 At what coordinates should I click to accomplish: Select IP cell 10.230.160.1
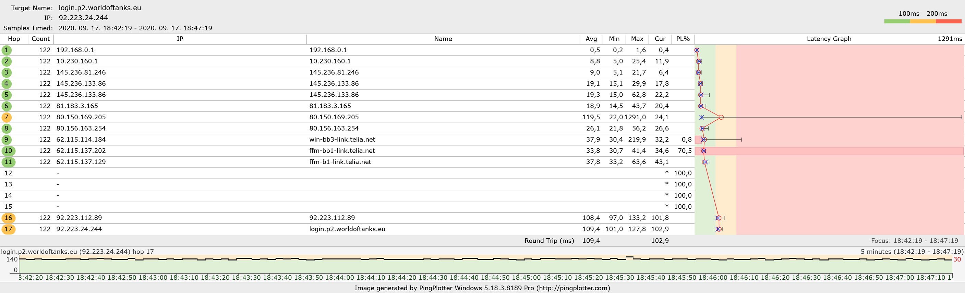tap(77, 61)
